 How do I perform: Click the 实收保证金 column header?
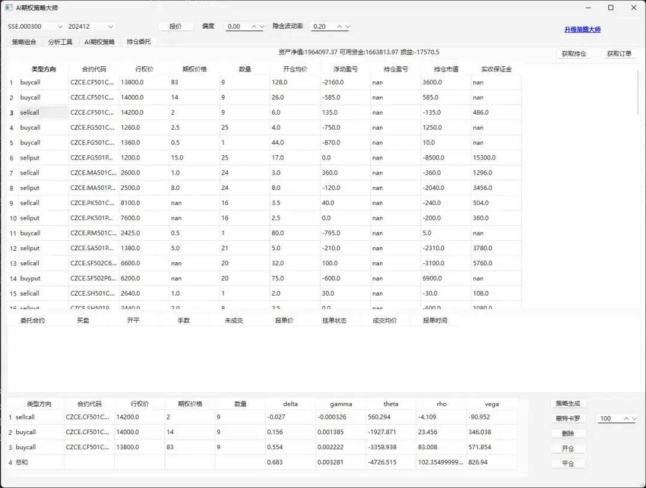click(496, 69)
